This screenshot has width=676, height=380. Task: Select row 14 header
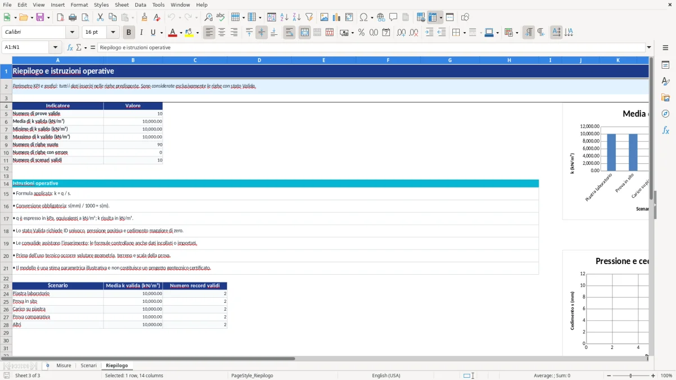coord(6,184)
